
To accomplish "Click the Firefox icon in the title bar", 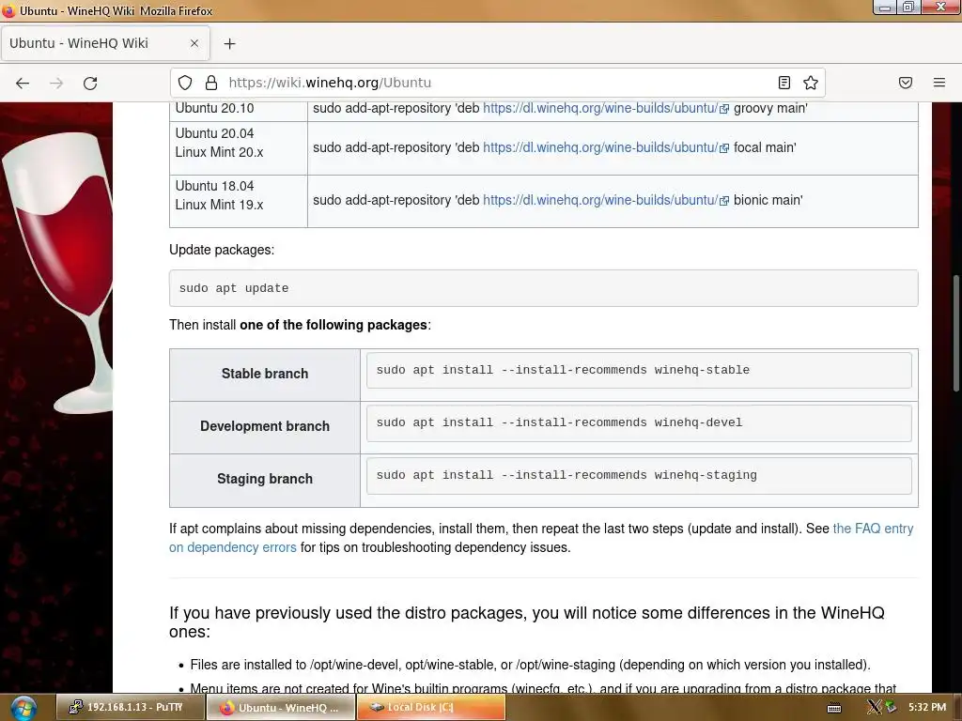I will [x=8, y=10].
